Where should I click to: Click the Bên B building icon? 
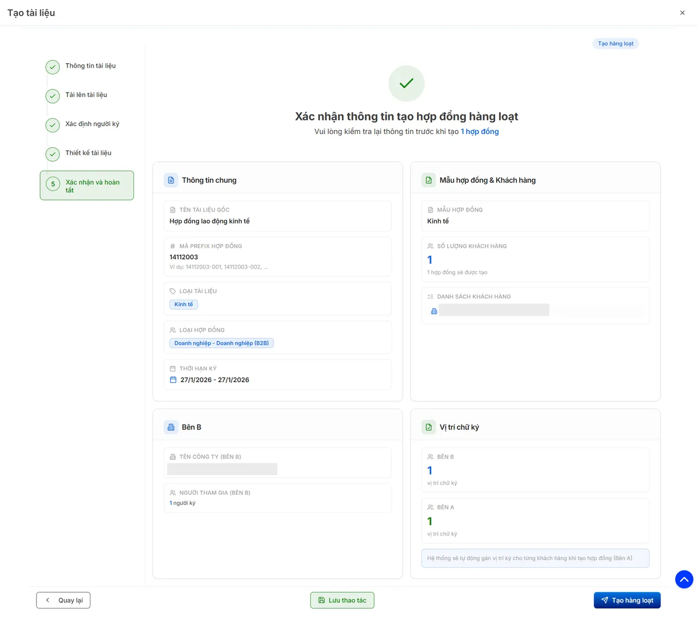[x=171, y=427]
